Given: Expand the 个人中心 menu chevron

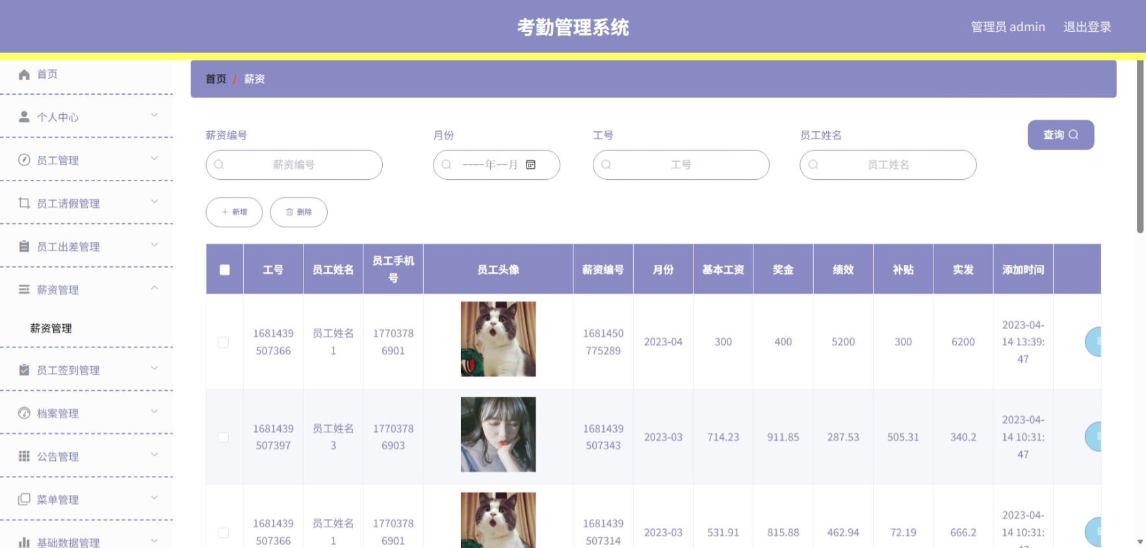Looking at the screenshot, I should [x=154, y=115].
